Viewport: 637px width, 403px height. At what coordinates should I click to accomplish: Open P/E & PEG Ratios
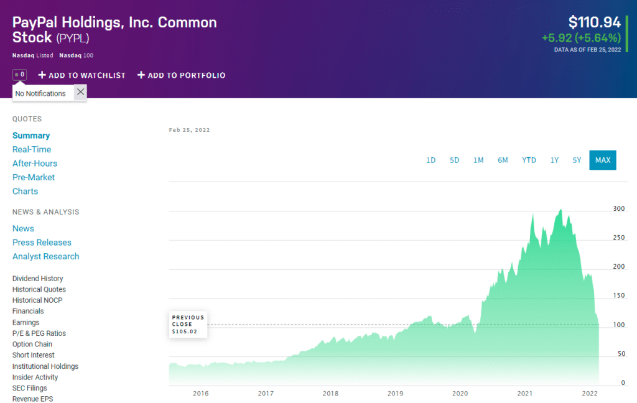tap(39, 333)
